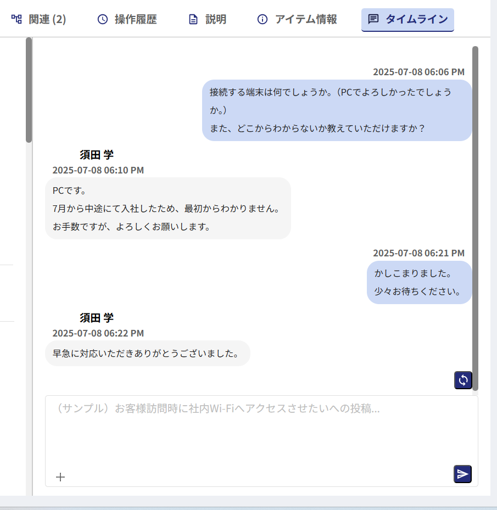
Task: Click the refresh timeline icon
Action: [x=463, y=380]
